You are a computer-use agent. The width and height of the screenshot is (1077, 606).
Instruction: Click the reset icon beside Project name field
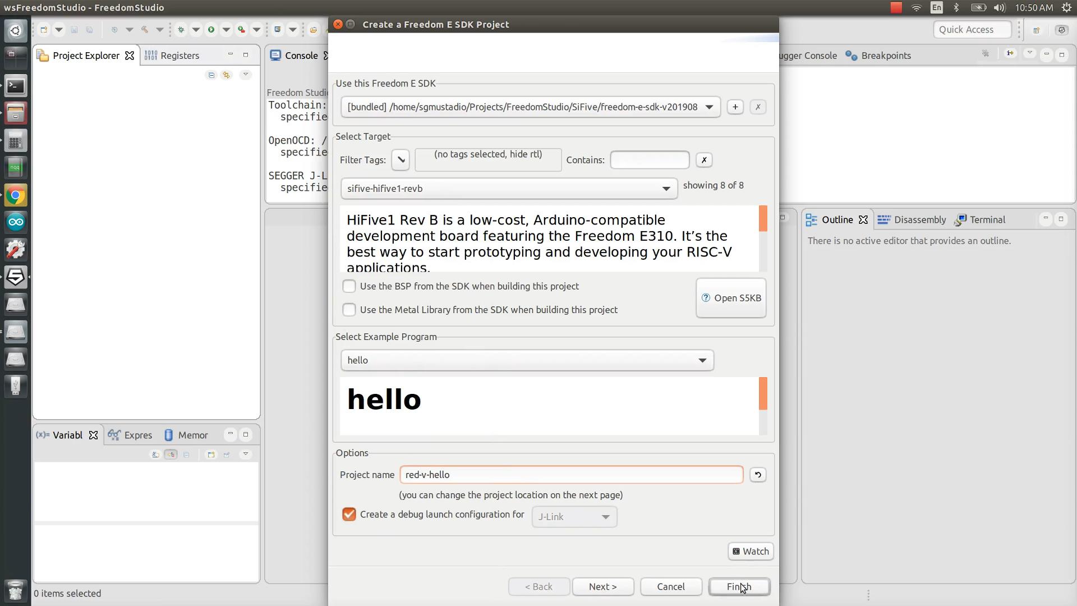click(x=757, y=474)
